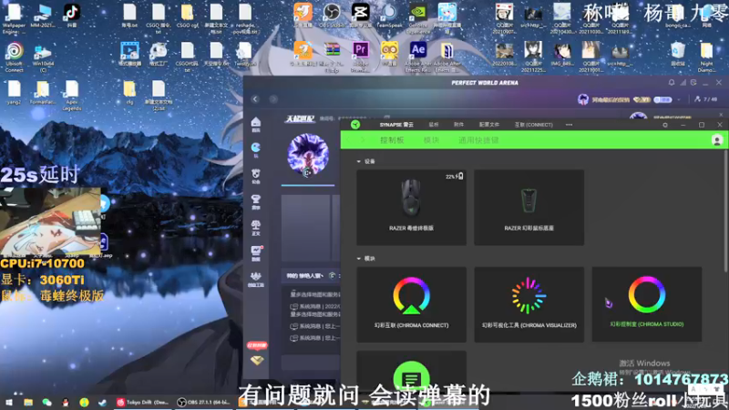Open the GeForce Experience desktop shortcut
The image size is (729, 410).
418,17
